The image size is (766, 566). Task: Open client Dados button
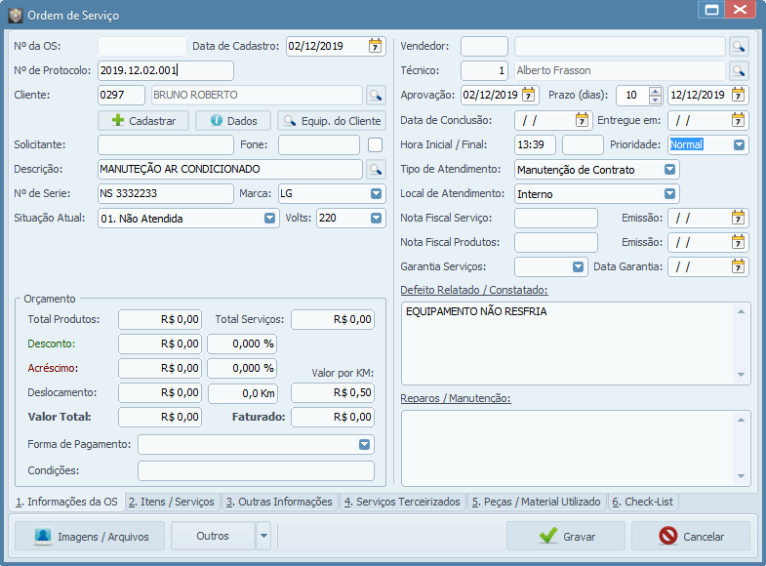[x=233, y=121]
